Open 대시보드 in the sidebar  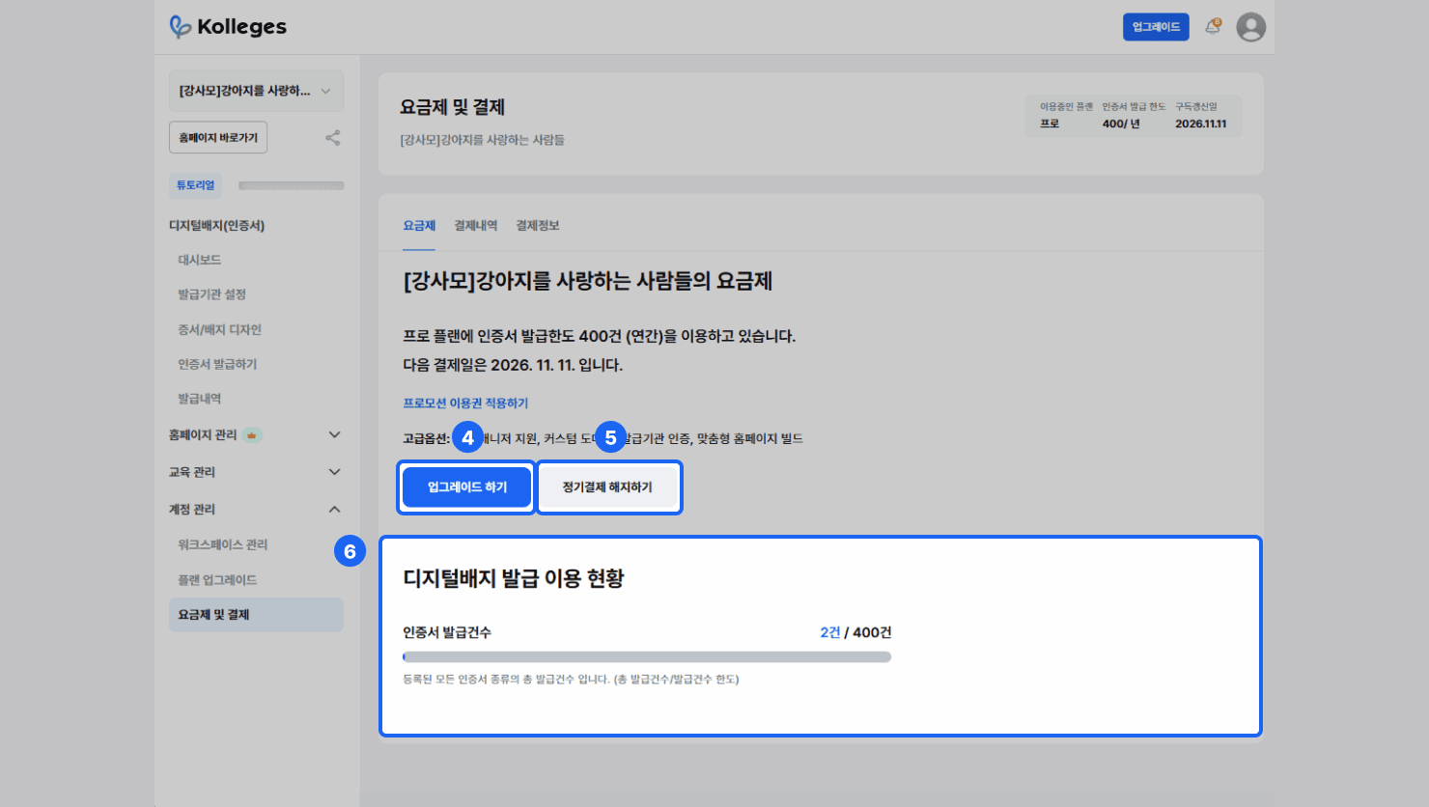pos(200,261)
